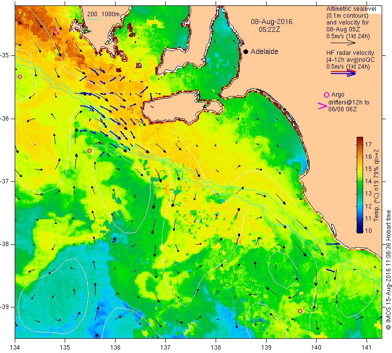Image resolution: width=392 pixels, height=353 pixels.
Task: Click longitude axis label 135
Action: [65, 347]
